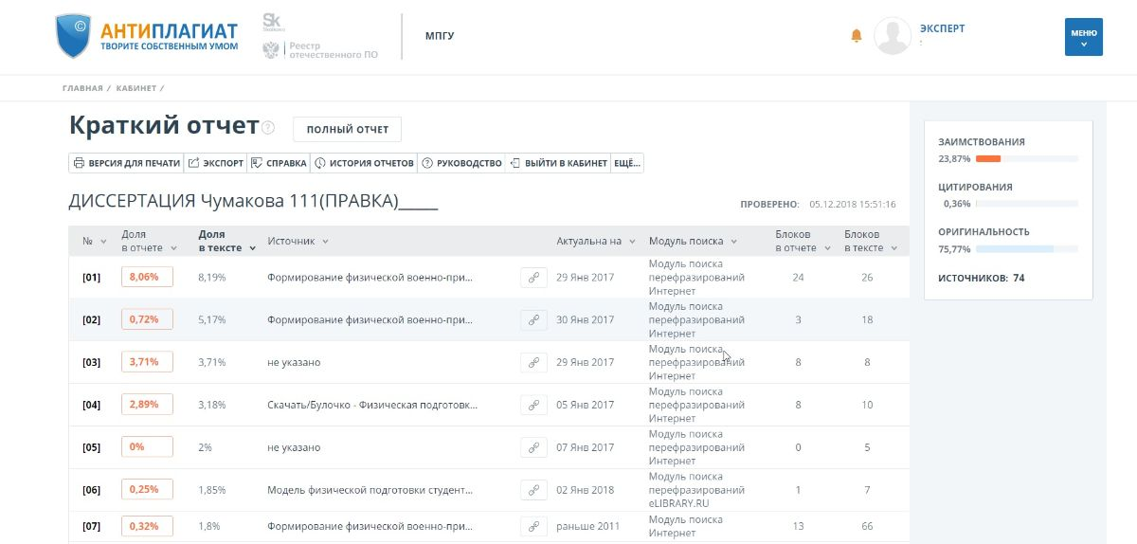The height and width of the screenshot is (544, 1137).
Task: Sort by Доля в тексте column
Action: [226, 241]
